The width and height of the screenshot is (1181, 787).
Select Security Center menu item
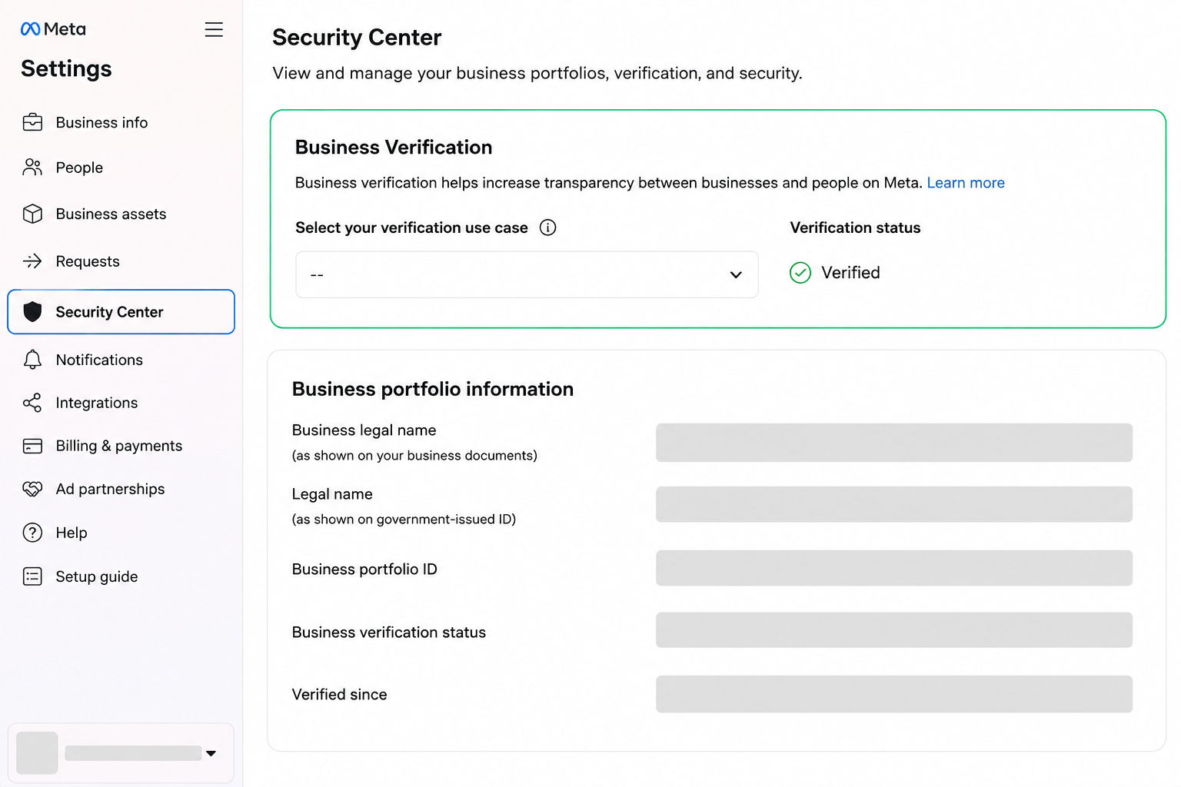(x=121, y=311)
